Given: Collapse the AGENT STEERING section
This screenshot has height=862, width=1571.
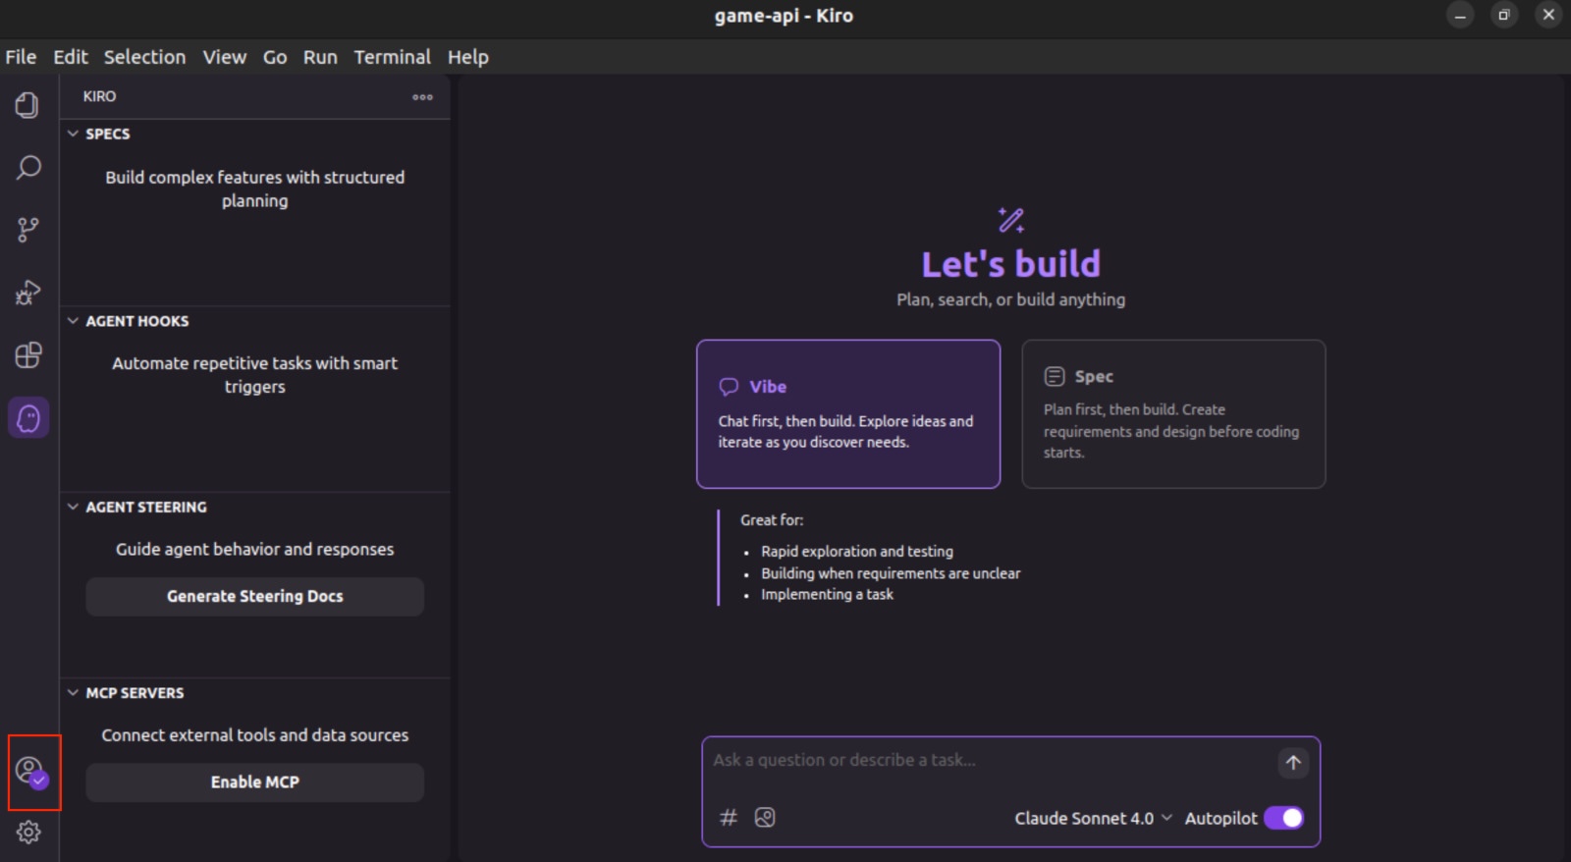Looking at the screenshot, I should (73, 507).
